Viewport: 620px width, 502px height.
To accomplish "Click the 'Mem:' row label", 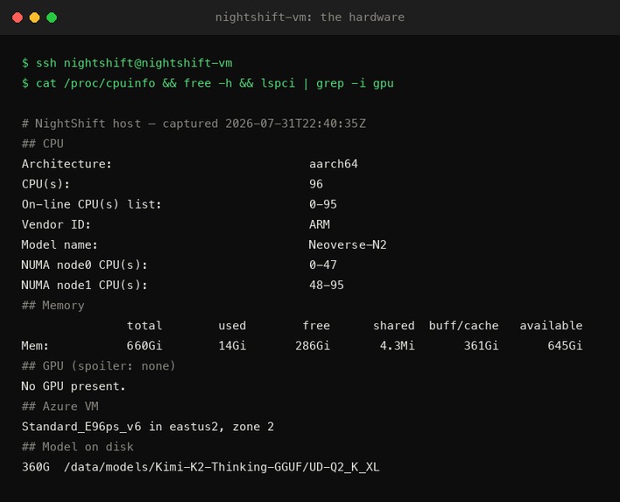I will [x=35, y=346].
